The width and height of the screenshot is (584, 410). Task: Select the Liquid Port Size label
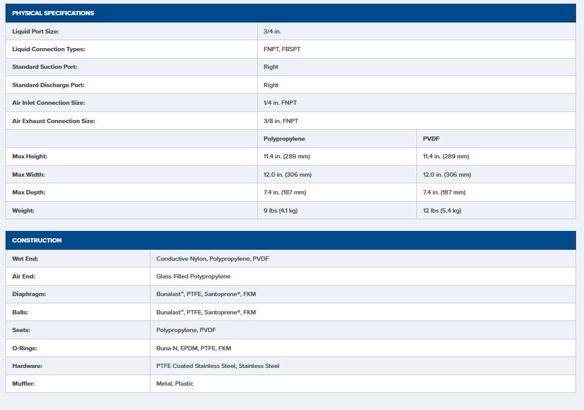pos(35,31)
